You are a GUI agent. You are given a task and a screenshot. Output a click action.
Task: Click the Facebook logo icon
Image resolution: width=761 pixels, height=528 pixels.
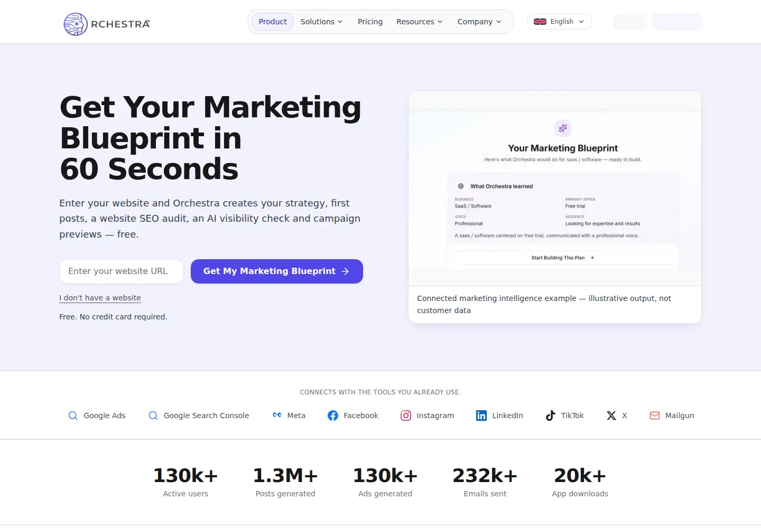click(333, 416)
